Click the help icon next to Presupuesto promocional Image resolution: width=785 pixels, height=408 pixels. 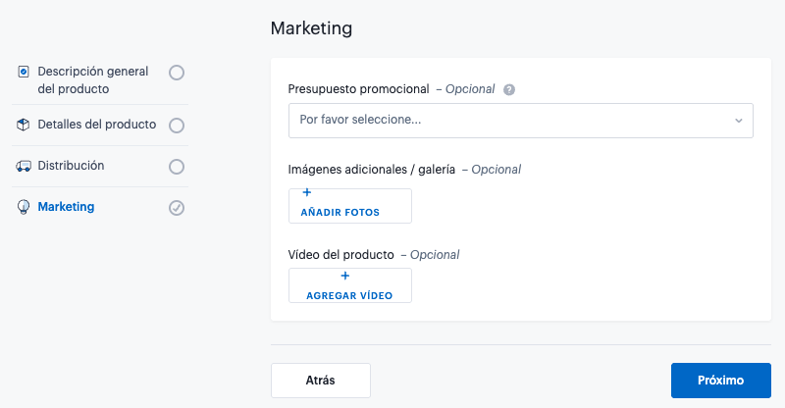tap(509, 89)
